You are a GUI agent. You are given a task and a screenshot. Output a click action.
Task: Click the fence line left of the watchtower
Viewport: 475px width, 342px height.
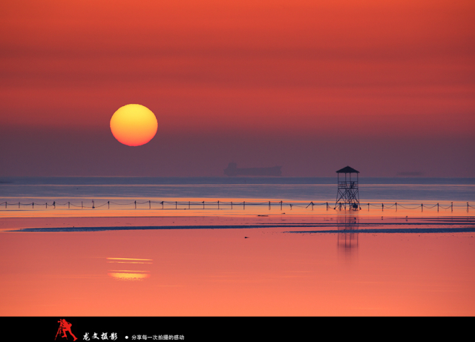pyautogui.click(x=186, y=204)
